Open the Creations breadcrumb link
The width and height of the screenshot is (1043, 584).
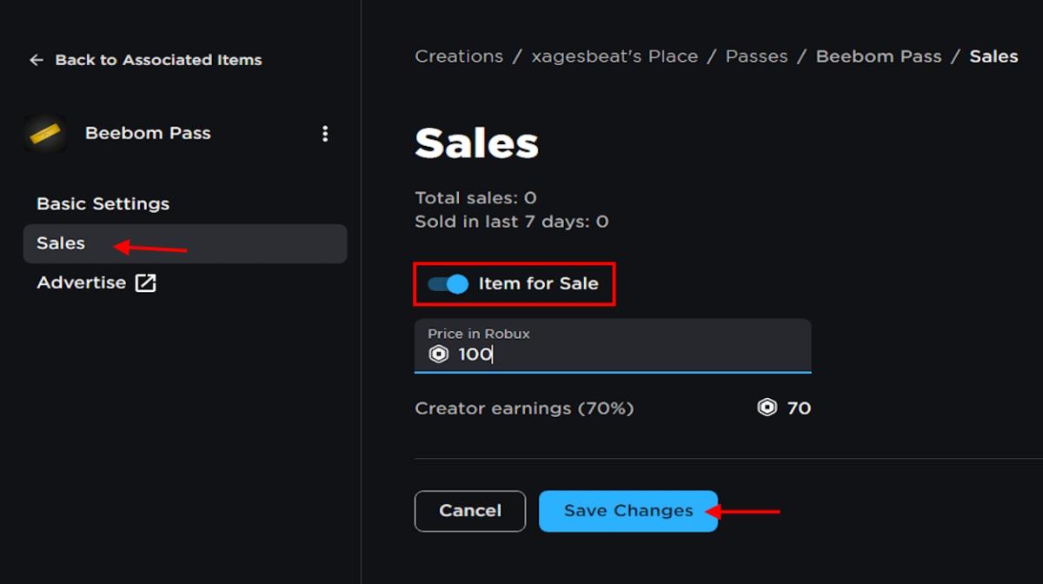pyautogui.click(x=459, y=56)
